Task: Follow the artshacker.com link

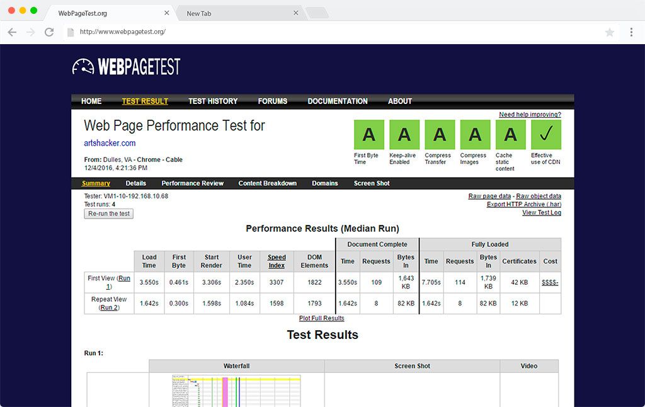Action: coord(110,143)
